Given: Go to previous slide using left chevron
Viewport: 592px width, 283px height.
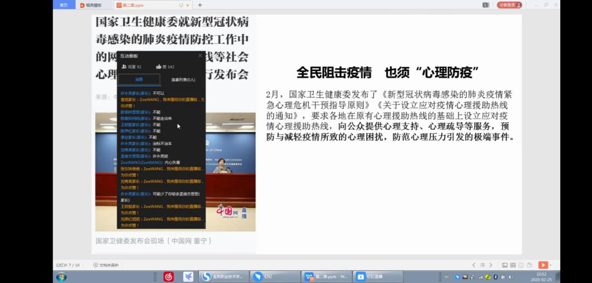Looking at the screenshot, I should point(474,265).
